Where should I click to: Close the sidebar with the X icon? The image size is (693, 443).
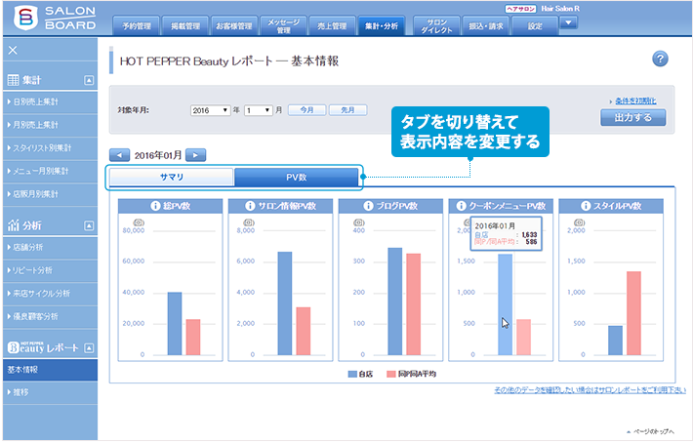(x=13, y=49)
